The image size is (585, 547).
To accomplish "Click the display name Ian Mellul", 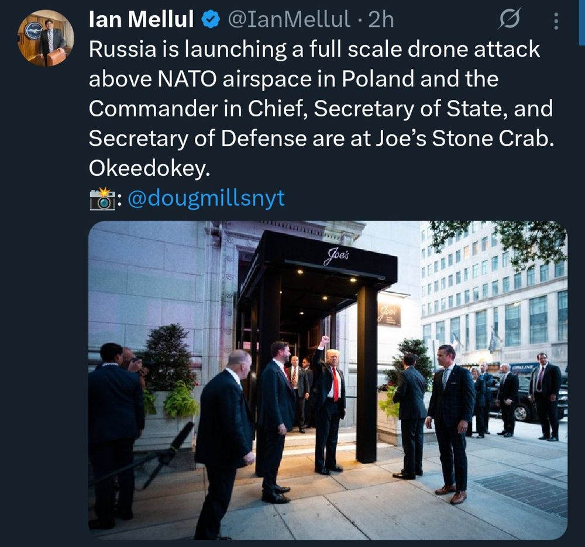I will tap(142, 19).
